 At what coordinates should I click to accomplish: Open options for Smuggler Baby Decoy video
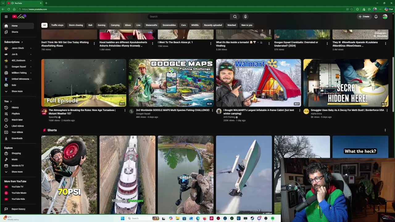pyautogui.click(x=387, y=110)
